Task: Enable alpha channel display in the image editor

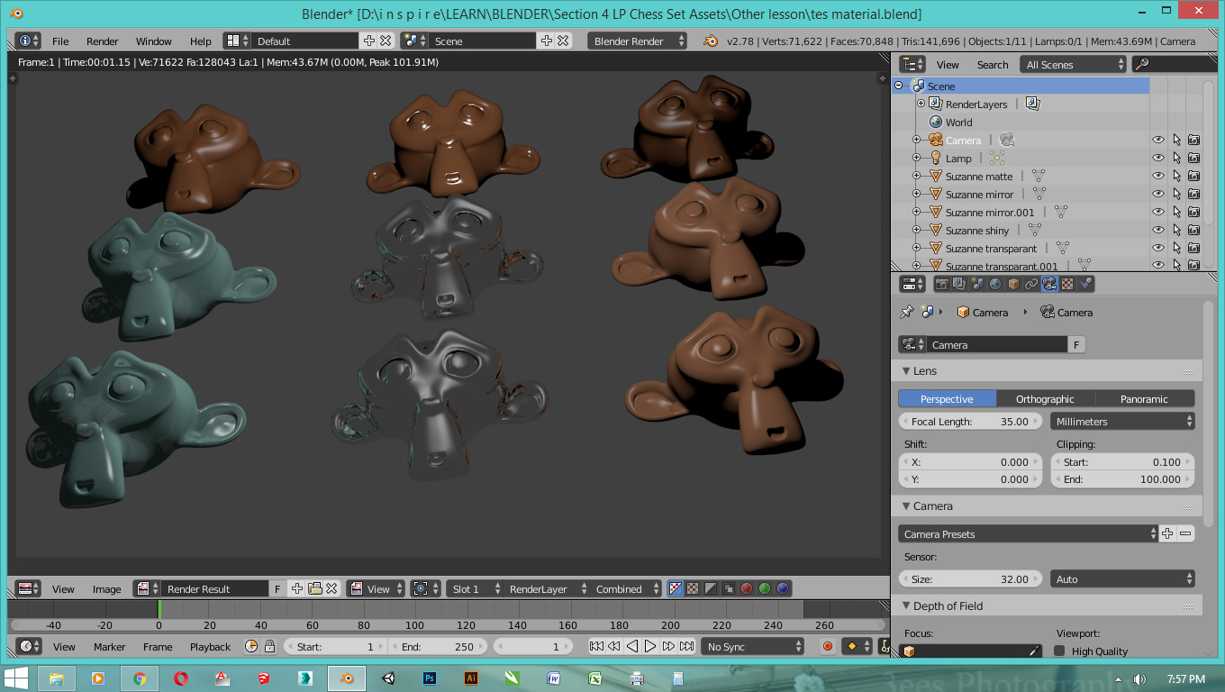Action: 710,587
